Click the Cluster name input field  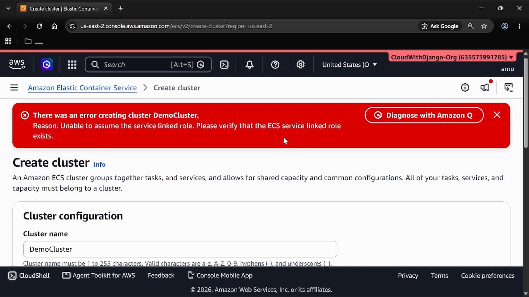[x=180, y=249]
